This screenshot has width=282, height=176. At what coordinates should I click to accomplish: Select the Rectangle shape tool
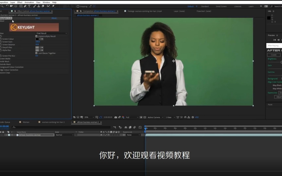[21, 6]
